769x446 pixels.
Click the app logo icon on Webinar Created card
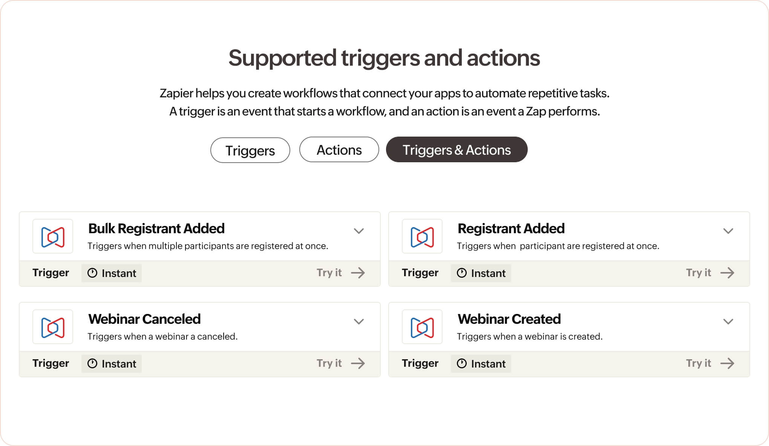click(x=422, y=327)
